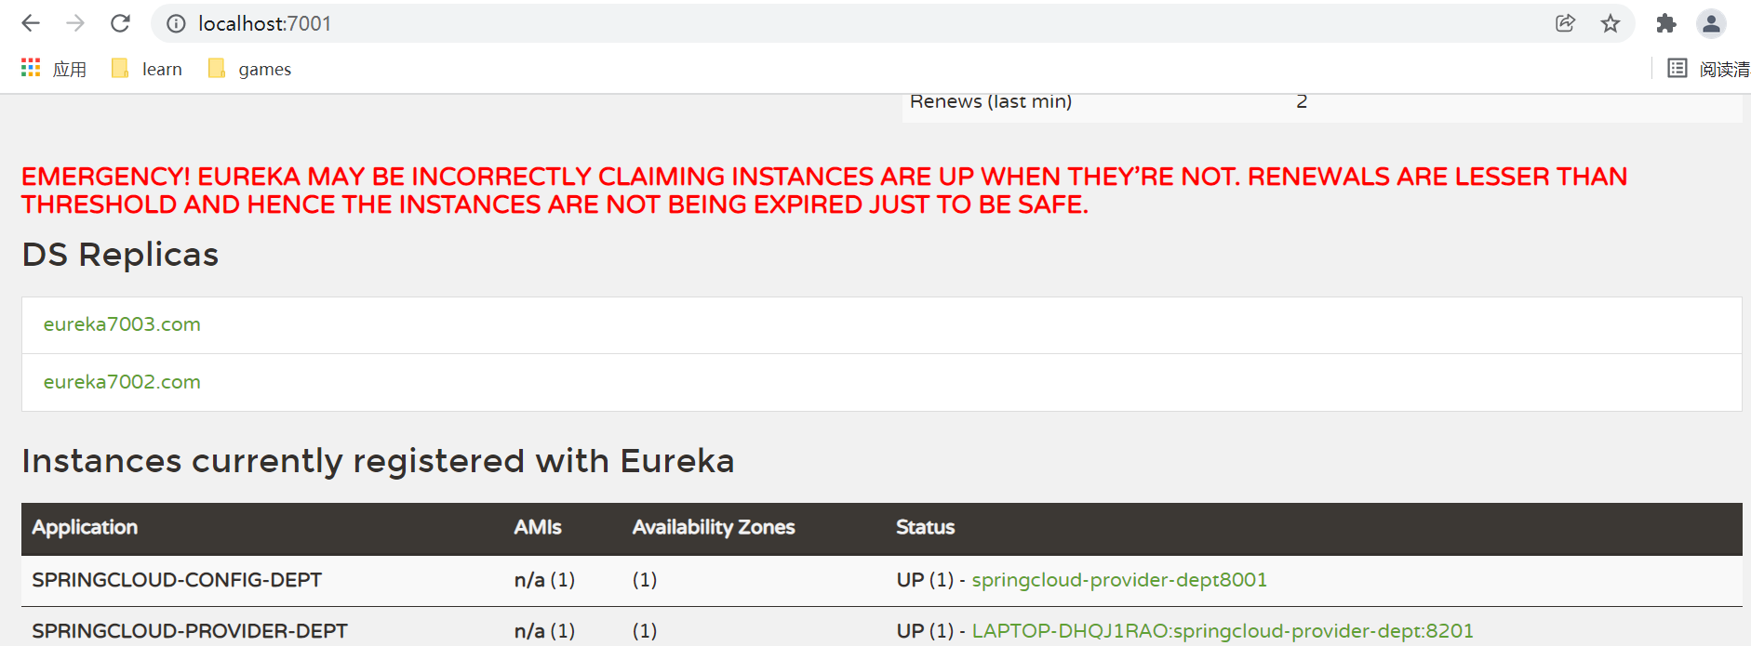The image size is (1751, 646).
Task: Open the eureka7002.com replica link
Action: click(x=122, y=382)
